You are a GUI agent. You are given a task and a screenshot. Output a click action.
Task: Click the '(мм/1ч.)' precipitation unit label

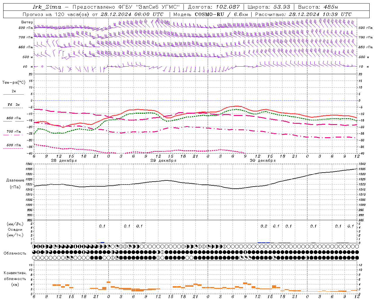point(15,235)
